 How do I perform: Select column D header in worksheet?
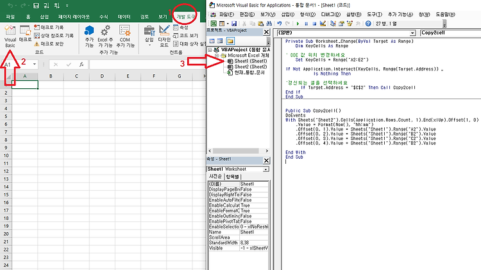[x=102, y=76]
